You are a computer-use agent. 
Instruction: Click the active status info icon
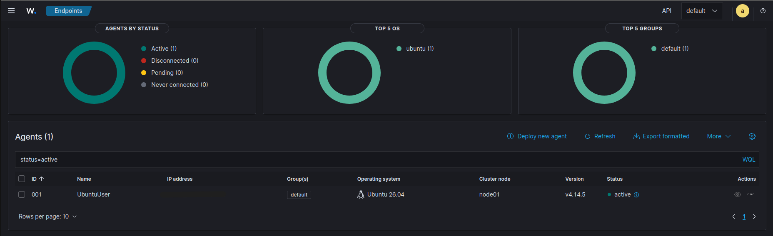636,195
